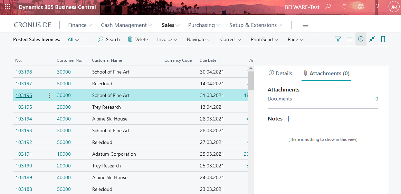
Task: Expand the Purchasing menu
Action: click(204, 25)
